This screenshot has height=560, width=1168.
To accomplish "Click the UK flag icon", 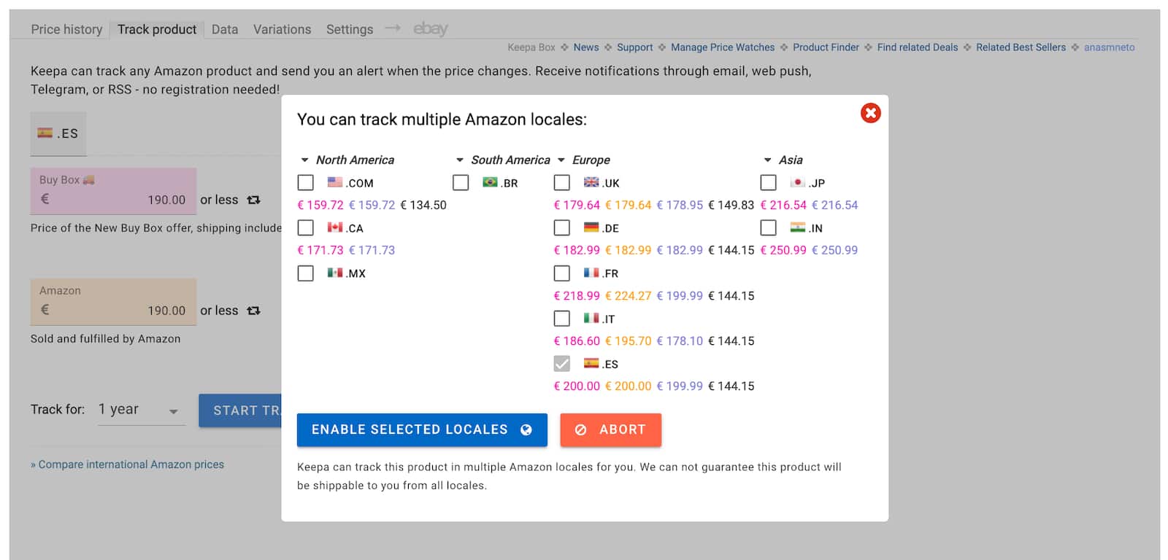I will [x=591, y=182].
